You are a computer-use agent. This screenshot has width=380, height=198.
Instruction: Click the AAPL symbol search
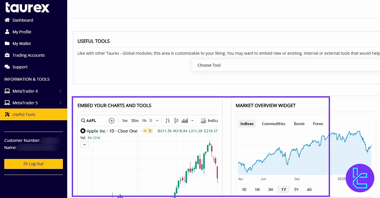(x=91, y=121)
